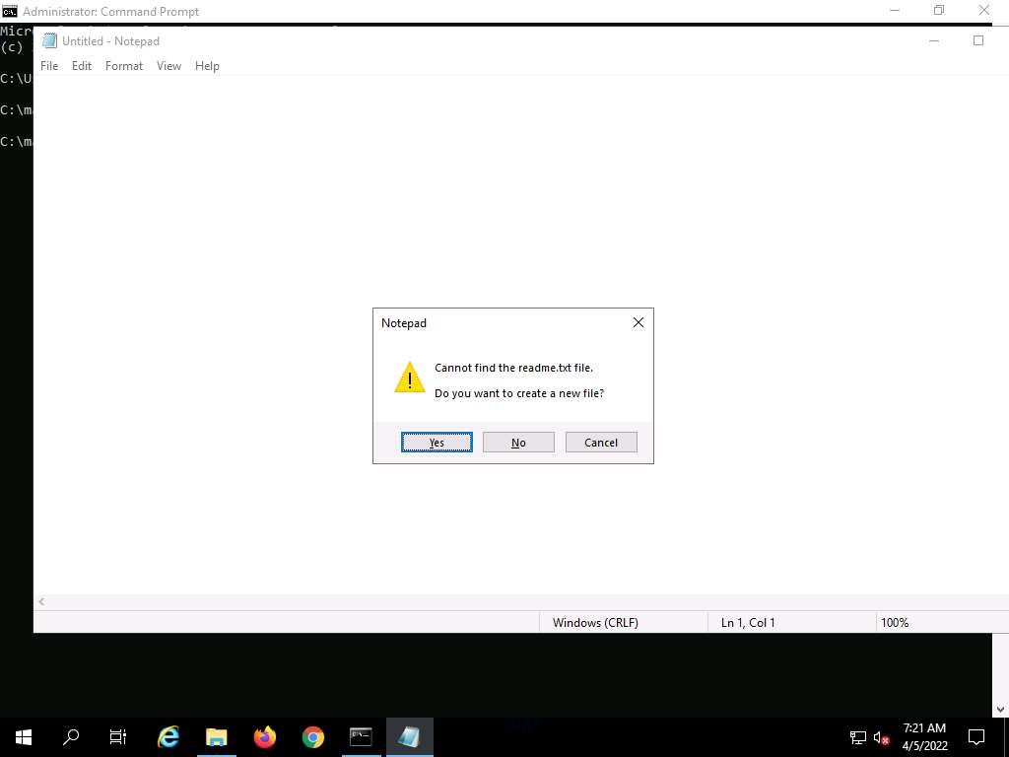The height and width of the screenshot is (757, 1009).
Task: Open the Help menu
Action: [x=207, y=66]
